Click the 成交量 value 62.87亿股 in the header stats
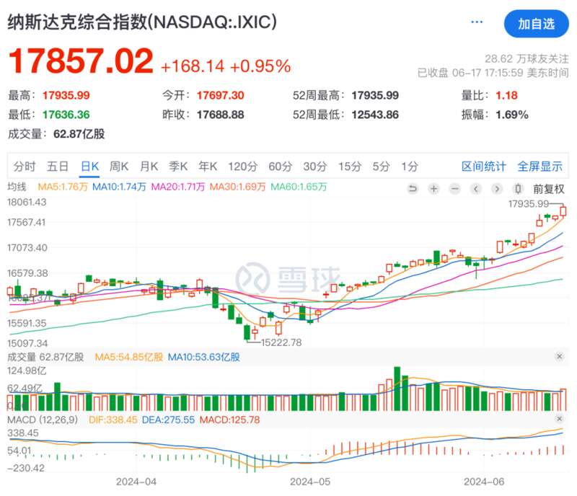This screenshot has height=496, width=577. pos(79,134)
